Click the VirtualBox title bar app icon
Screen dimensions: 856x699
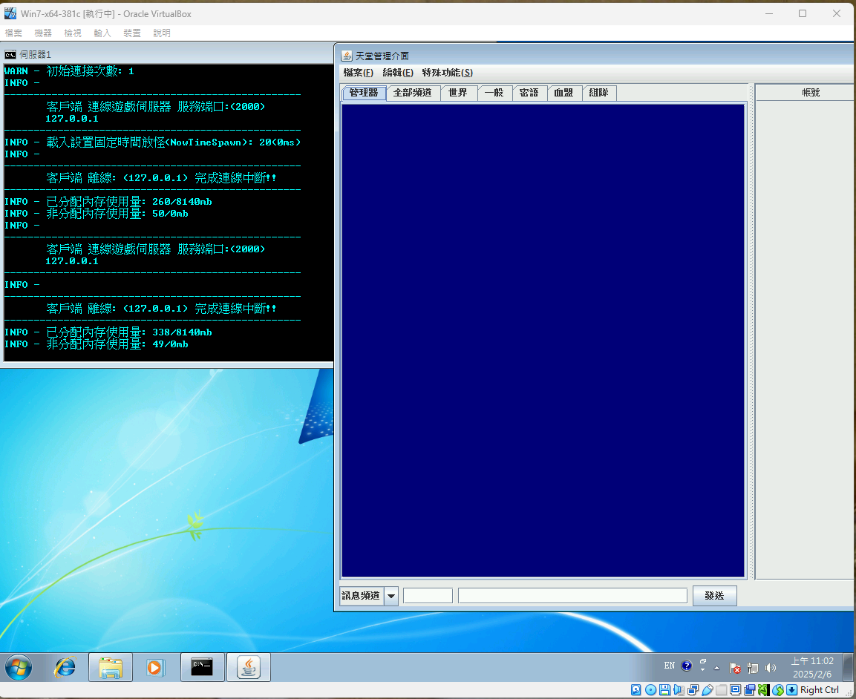[10, 13]
